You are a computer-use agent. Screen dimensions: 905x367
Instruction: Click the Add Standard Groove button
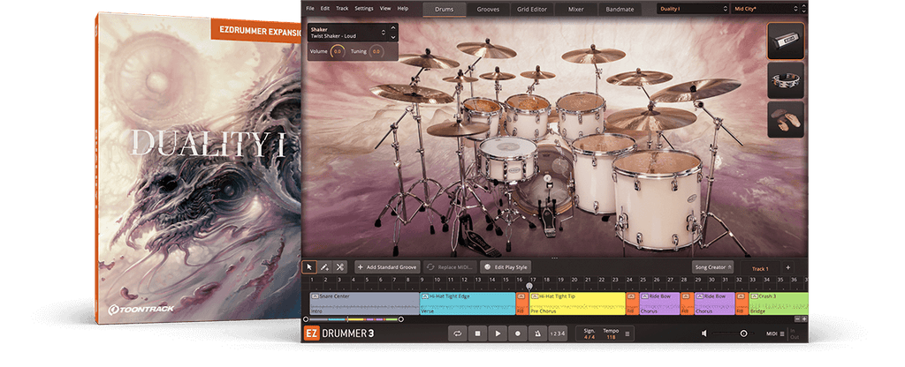(x=387, y=267)
